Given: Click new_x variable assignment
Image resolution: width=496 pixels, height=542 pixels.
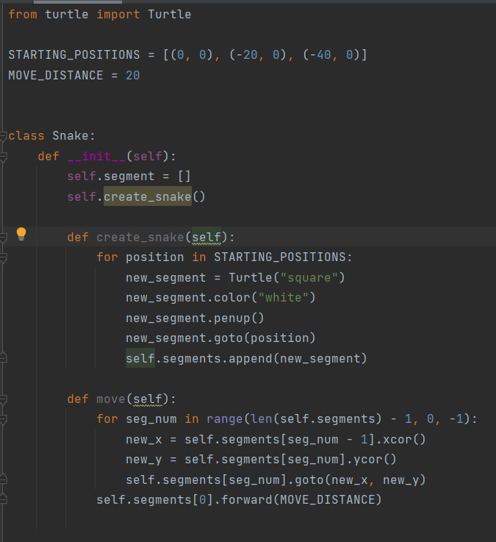Looking at the screenshot, I should tap(144, 439).
